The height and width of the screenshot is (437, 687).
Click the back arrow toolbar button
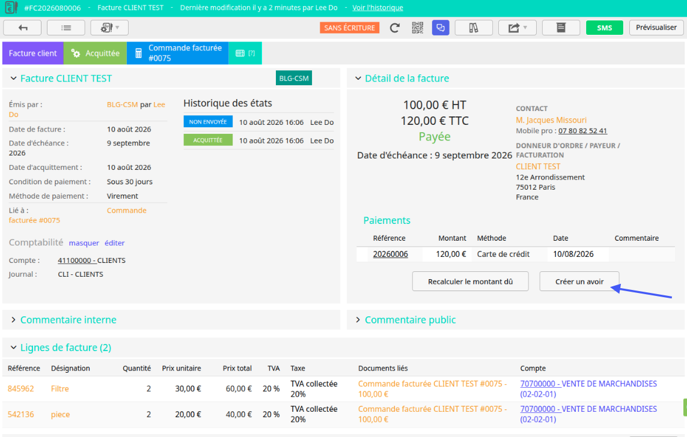click(22, 28)
